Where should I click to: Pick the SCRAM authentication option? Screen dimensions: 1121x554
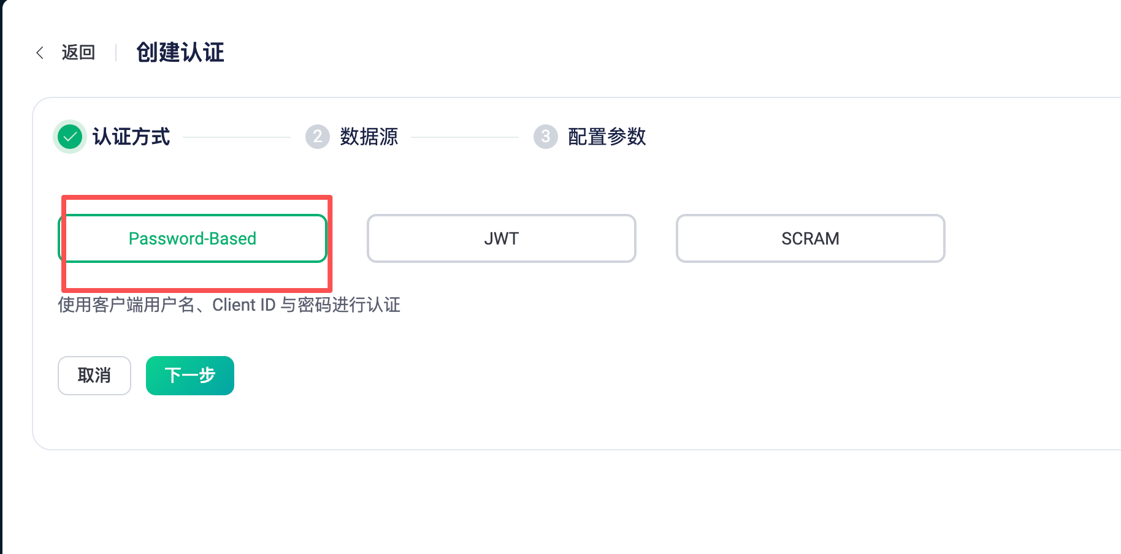810,238
